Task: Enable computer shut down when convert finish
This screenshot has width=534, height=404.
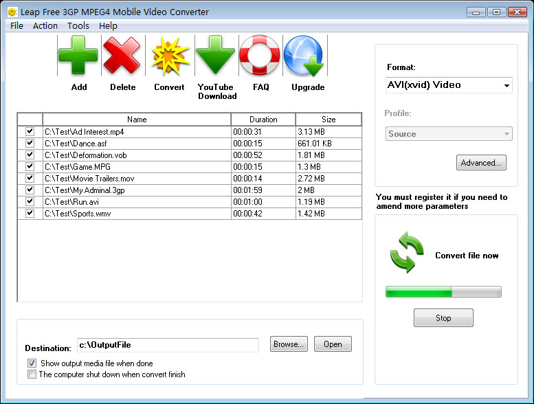Action: (x=32, y=374)
